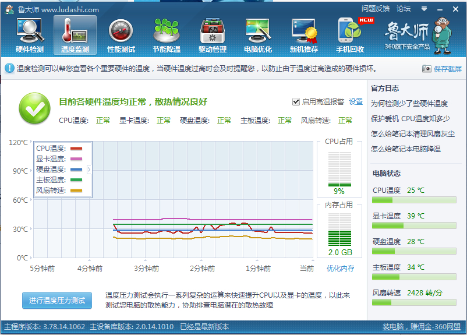This screenshot has width=467, height=335.
Task: Open the 硬件检测 hardware detection icon
Action: (x=30, y=35)
